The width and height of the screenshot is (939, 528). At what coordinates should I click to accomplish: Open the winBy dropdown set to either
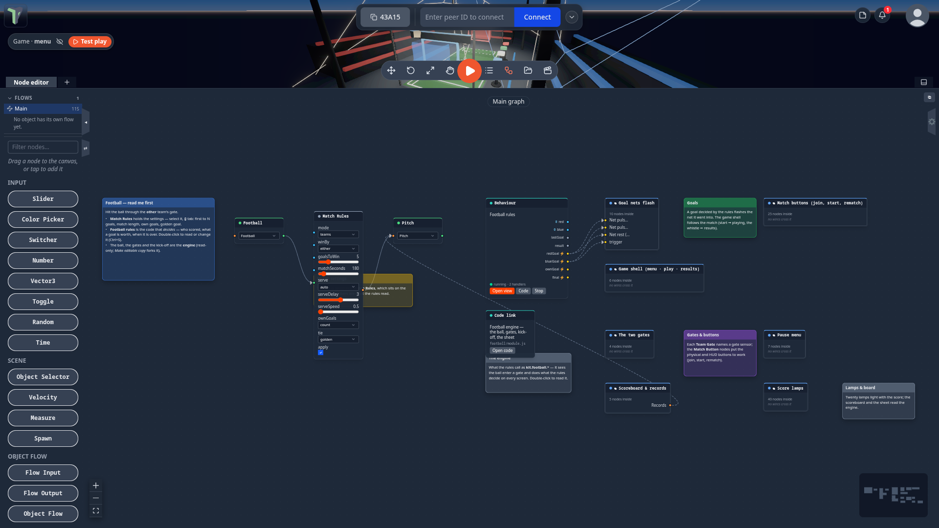coord(338,248)
